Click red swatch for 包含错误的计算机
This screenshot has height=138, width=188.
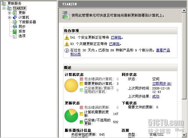[x=81, y=79]
